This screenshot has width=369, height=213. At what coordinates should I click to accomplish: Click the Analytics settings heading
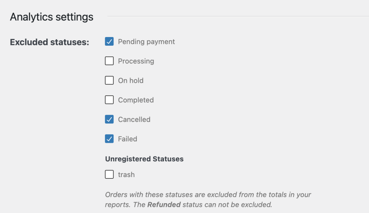pyautogui.click(x=52, y=17)
